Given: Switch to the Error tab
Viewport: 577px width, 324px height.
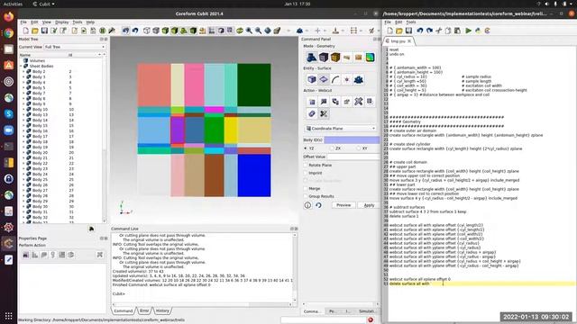Looking at the screenshot, I should pyautogui.click(x=144, y=310).
